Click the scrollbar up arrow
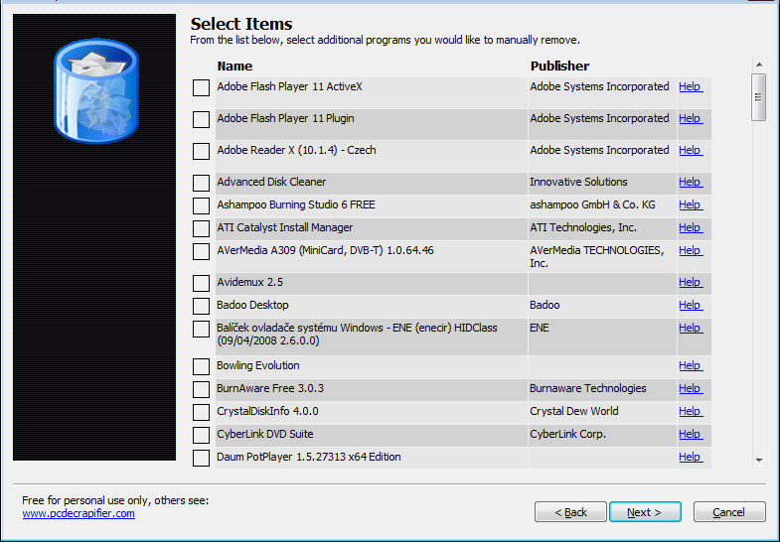The width and height of the screenshot is (780, 542). pyautogui.click(x=758, y=66)
